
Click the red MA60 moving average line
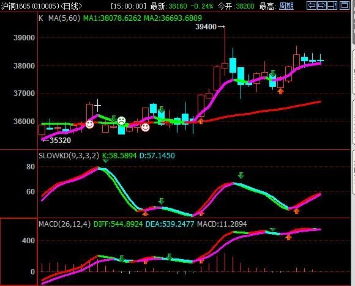click(260, 111)
